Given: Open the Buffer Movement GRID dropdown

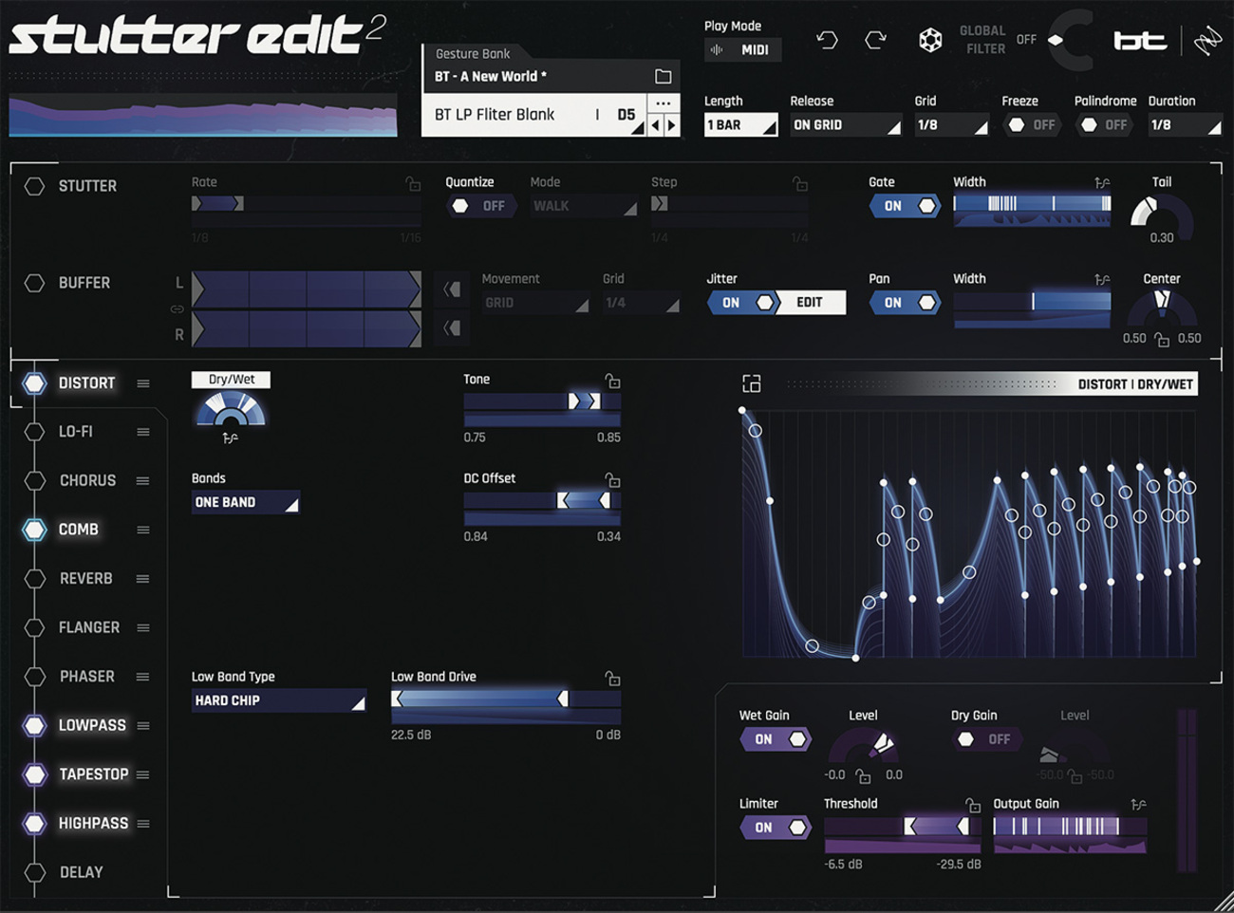Looking at the screenshot, I should pyautogui.click(x=535, y=303).
